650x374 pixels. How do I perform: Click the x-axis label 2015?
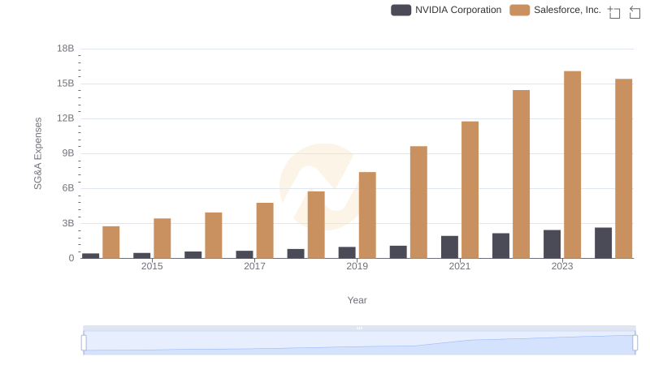click(152, 266)
